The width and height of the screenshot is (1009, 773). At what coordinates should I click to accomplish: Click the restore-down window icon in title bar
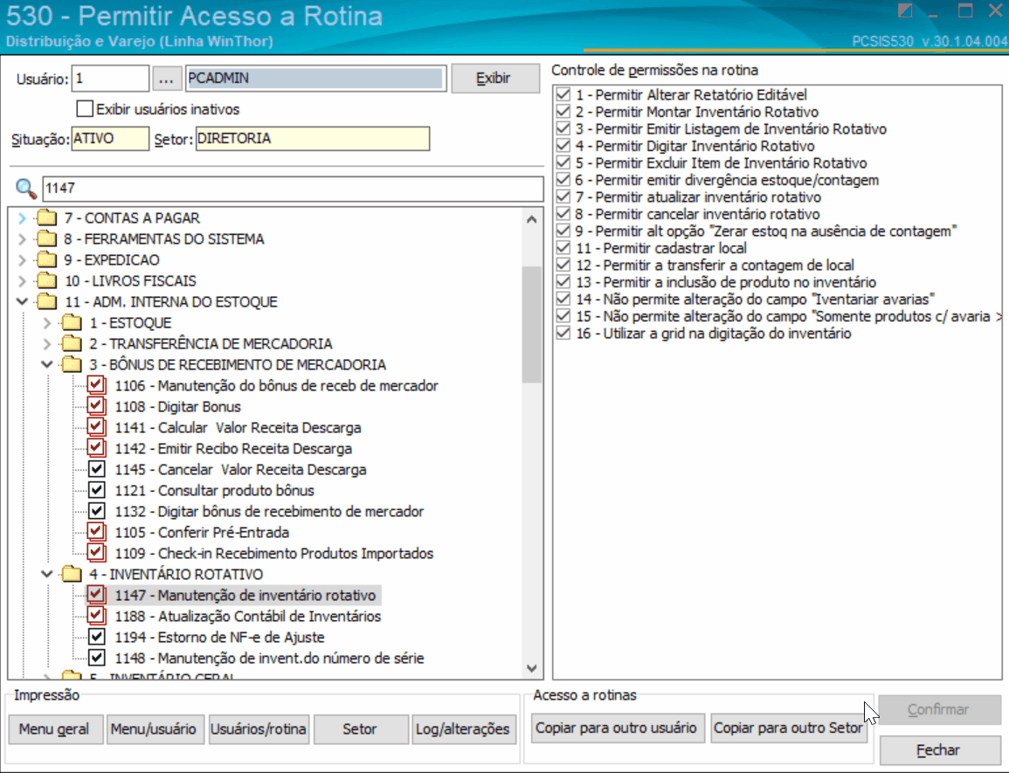click(x=964, y=10)
